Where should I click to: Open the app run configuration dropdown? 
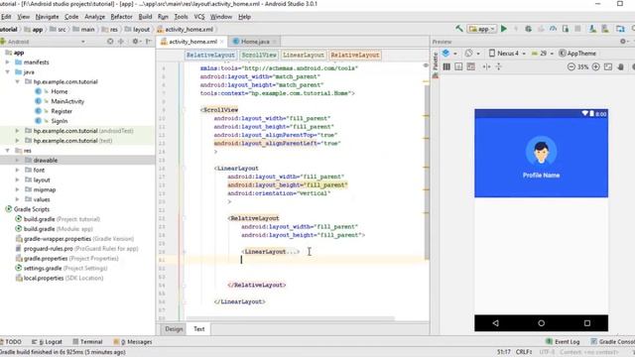point(482,29)
